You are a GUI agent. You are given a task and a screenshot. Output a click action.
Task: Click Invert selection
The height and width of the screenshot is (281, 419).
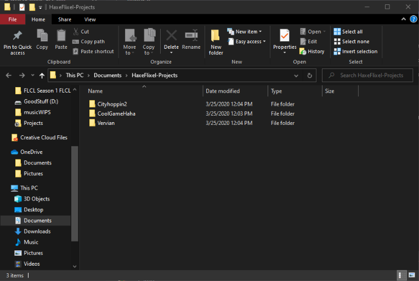tap(356, 51)
